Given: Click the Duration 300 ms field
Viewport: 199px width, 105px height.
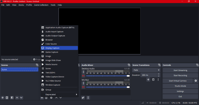Looking at the screenshot, I should point(149,75).
